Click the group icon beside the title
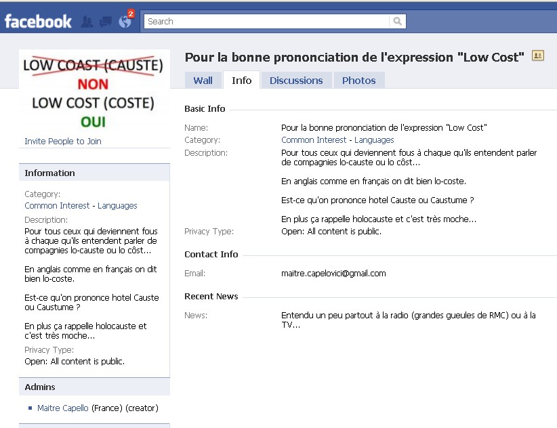The image size is (557, 428). coord(538,56)
